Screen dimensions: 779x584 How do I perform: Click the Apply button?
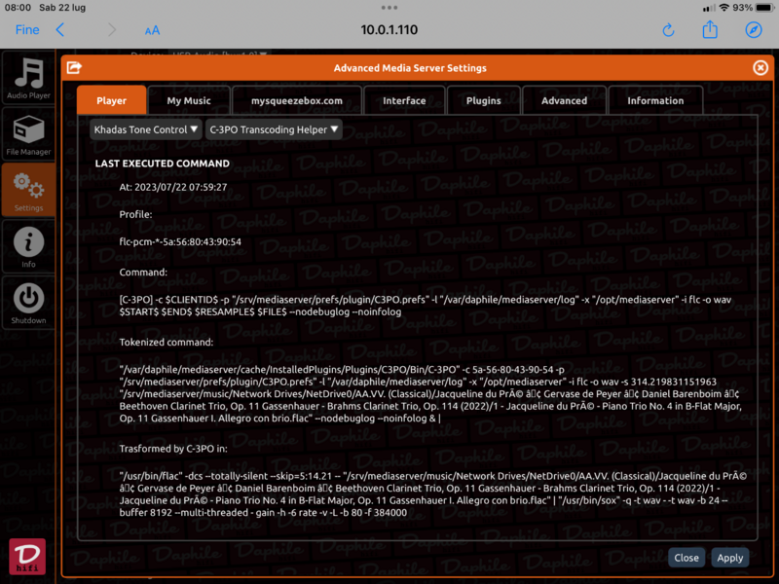pyautogui.click(x=729, y=558)
